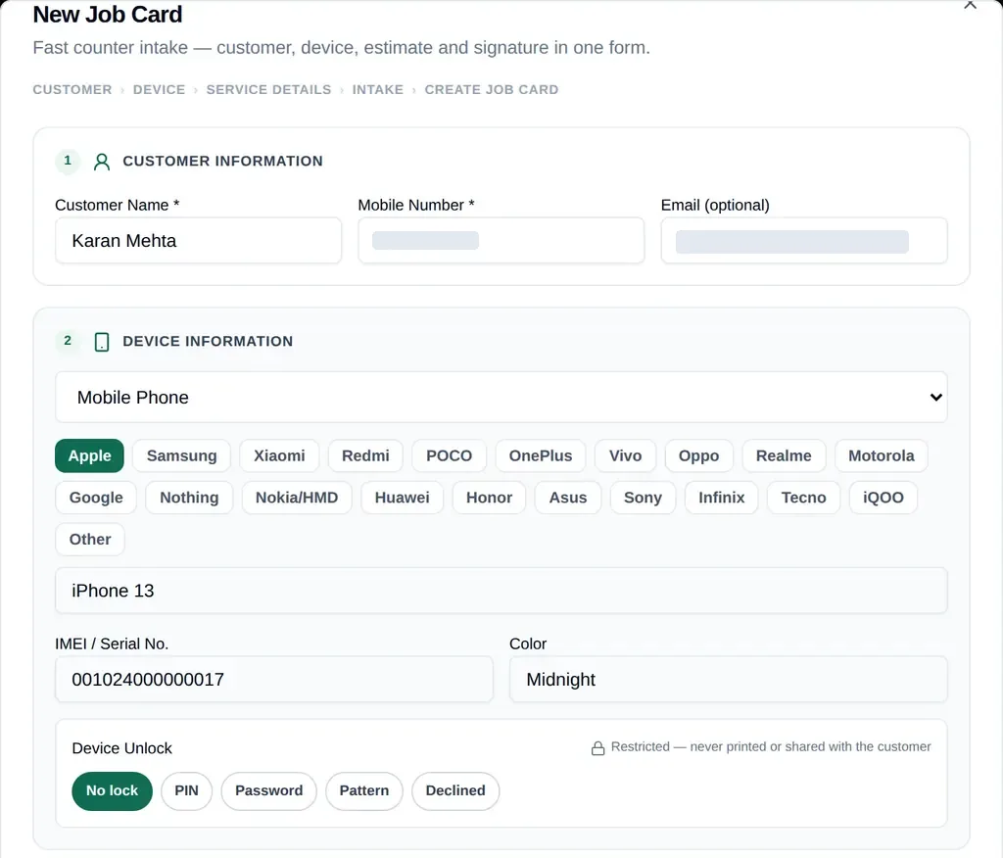Select the Other brand chip
The image size is (1003, 858).
90,539
